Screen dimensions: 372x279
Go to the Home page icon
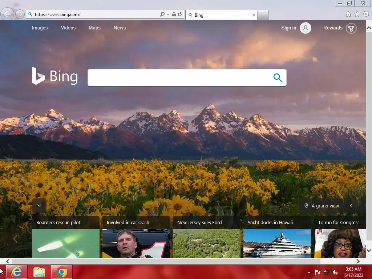coord(348,14)
